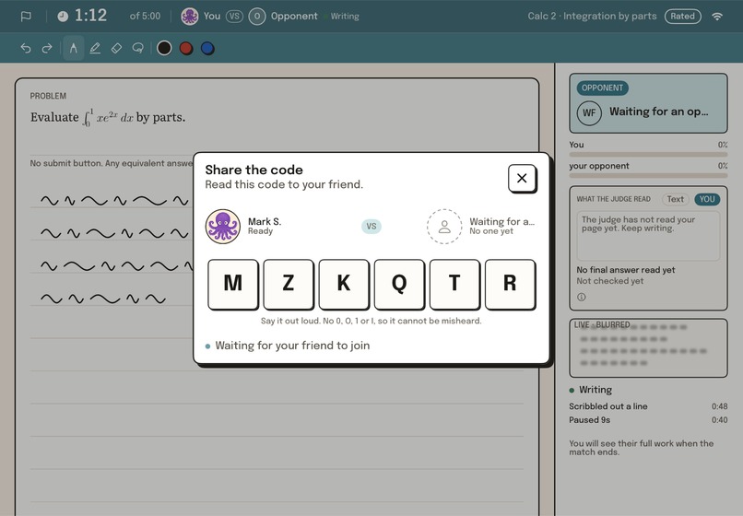743x516 pixels.
Task: Click green Writing status in sidebar
Action: pos(590,390)
